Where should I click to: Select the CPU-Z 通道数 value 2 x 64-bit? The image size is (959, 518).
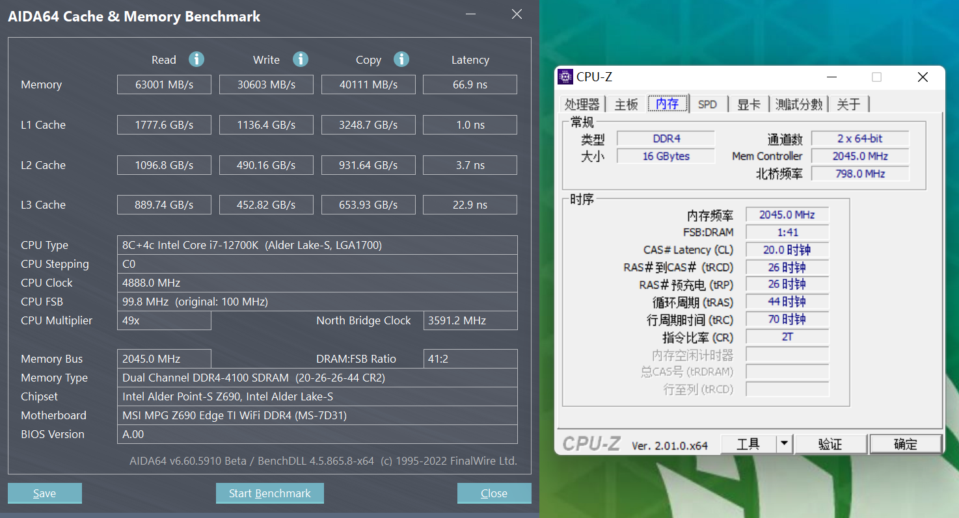pyautogui.click(x=859, y=138)
